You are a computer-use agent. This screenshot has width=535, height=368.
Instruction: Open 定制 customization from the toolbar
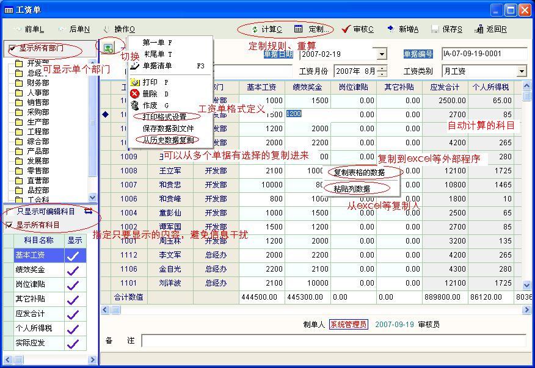pyautogui.click(x=299, y=29)
